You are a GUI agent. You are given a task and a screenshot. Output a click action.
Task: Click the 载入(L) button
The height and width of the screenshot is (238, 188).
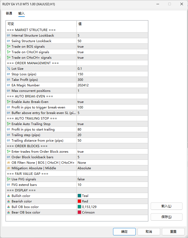click(166, 206)
